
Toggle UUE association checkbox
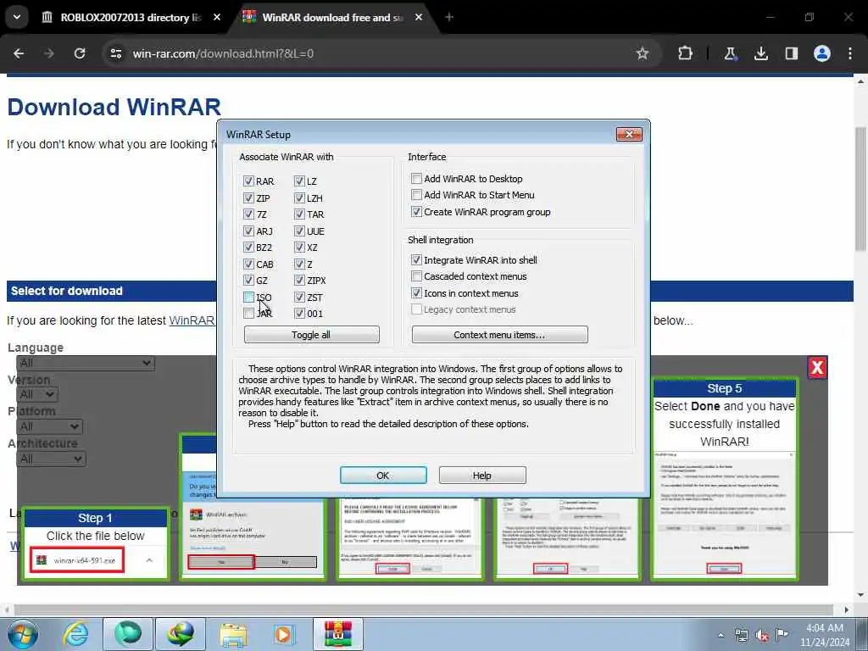pos(299,231)
